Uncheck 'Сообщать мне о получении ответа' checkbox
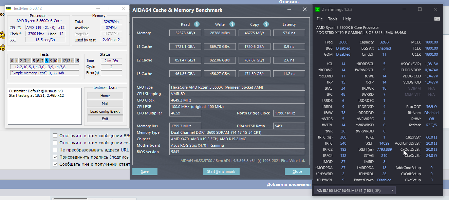The width and height of the screenshot is (449, 200). pyautogui.click(x=55, y=164)
